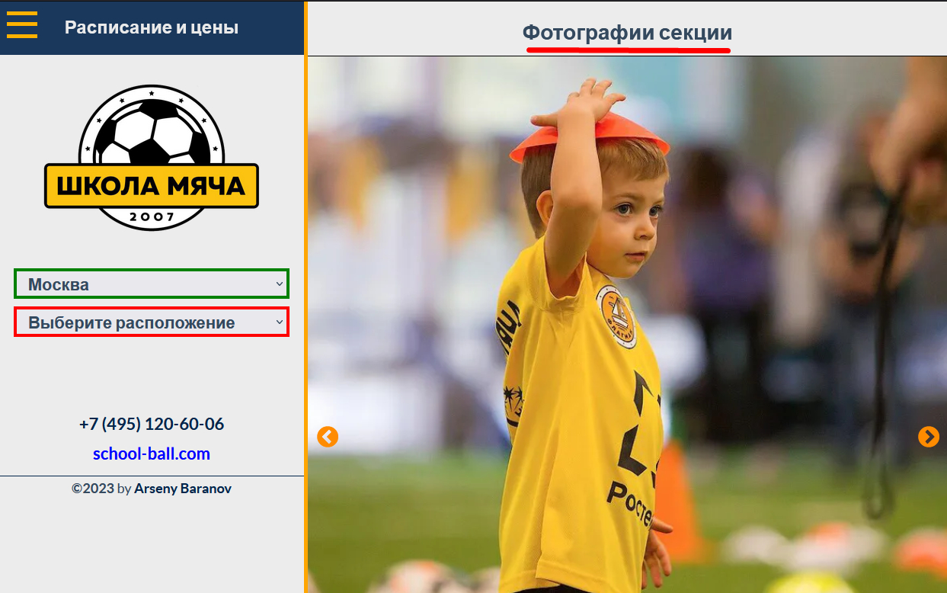
Task: Open the school-ball.com link
Action: [x=152, y=454]
